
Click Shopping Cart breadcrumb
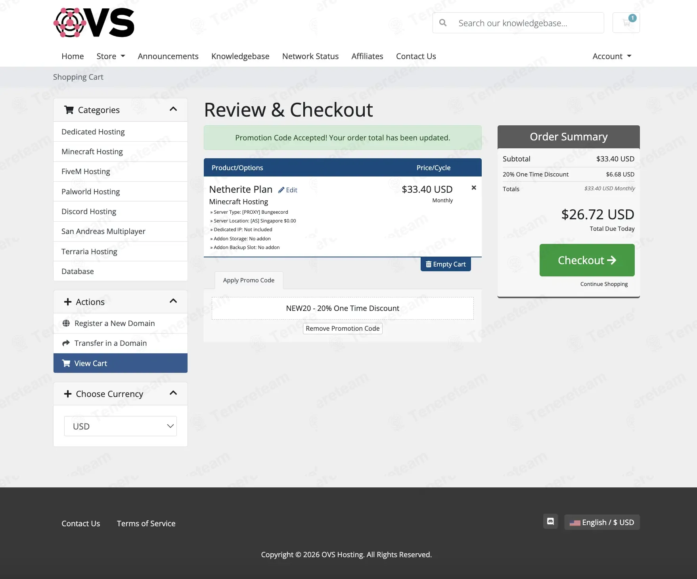78,77
